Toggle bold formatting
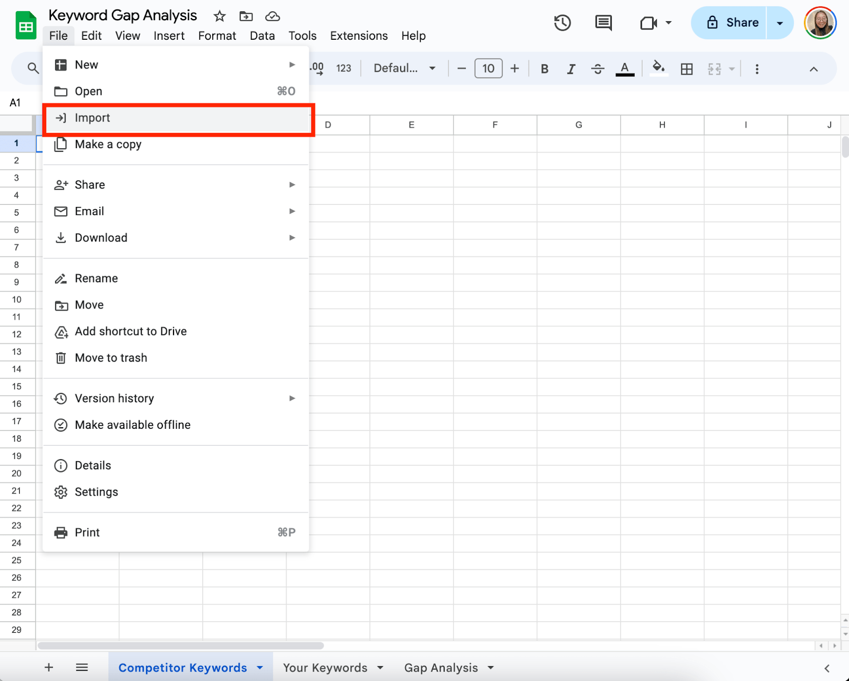Screen dimensions: 849x681 (544, 69)
